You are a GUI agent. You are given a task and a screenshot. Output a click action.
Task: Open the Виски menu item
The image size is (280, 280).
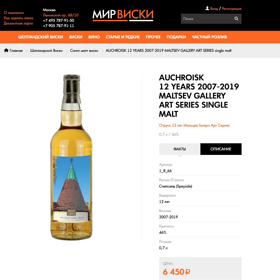coord(76,37)
